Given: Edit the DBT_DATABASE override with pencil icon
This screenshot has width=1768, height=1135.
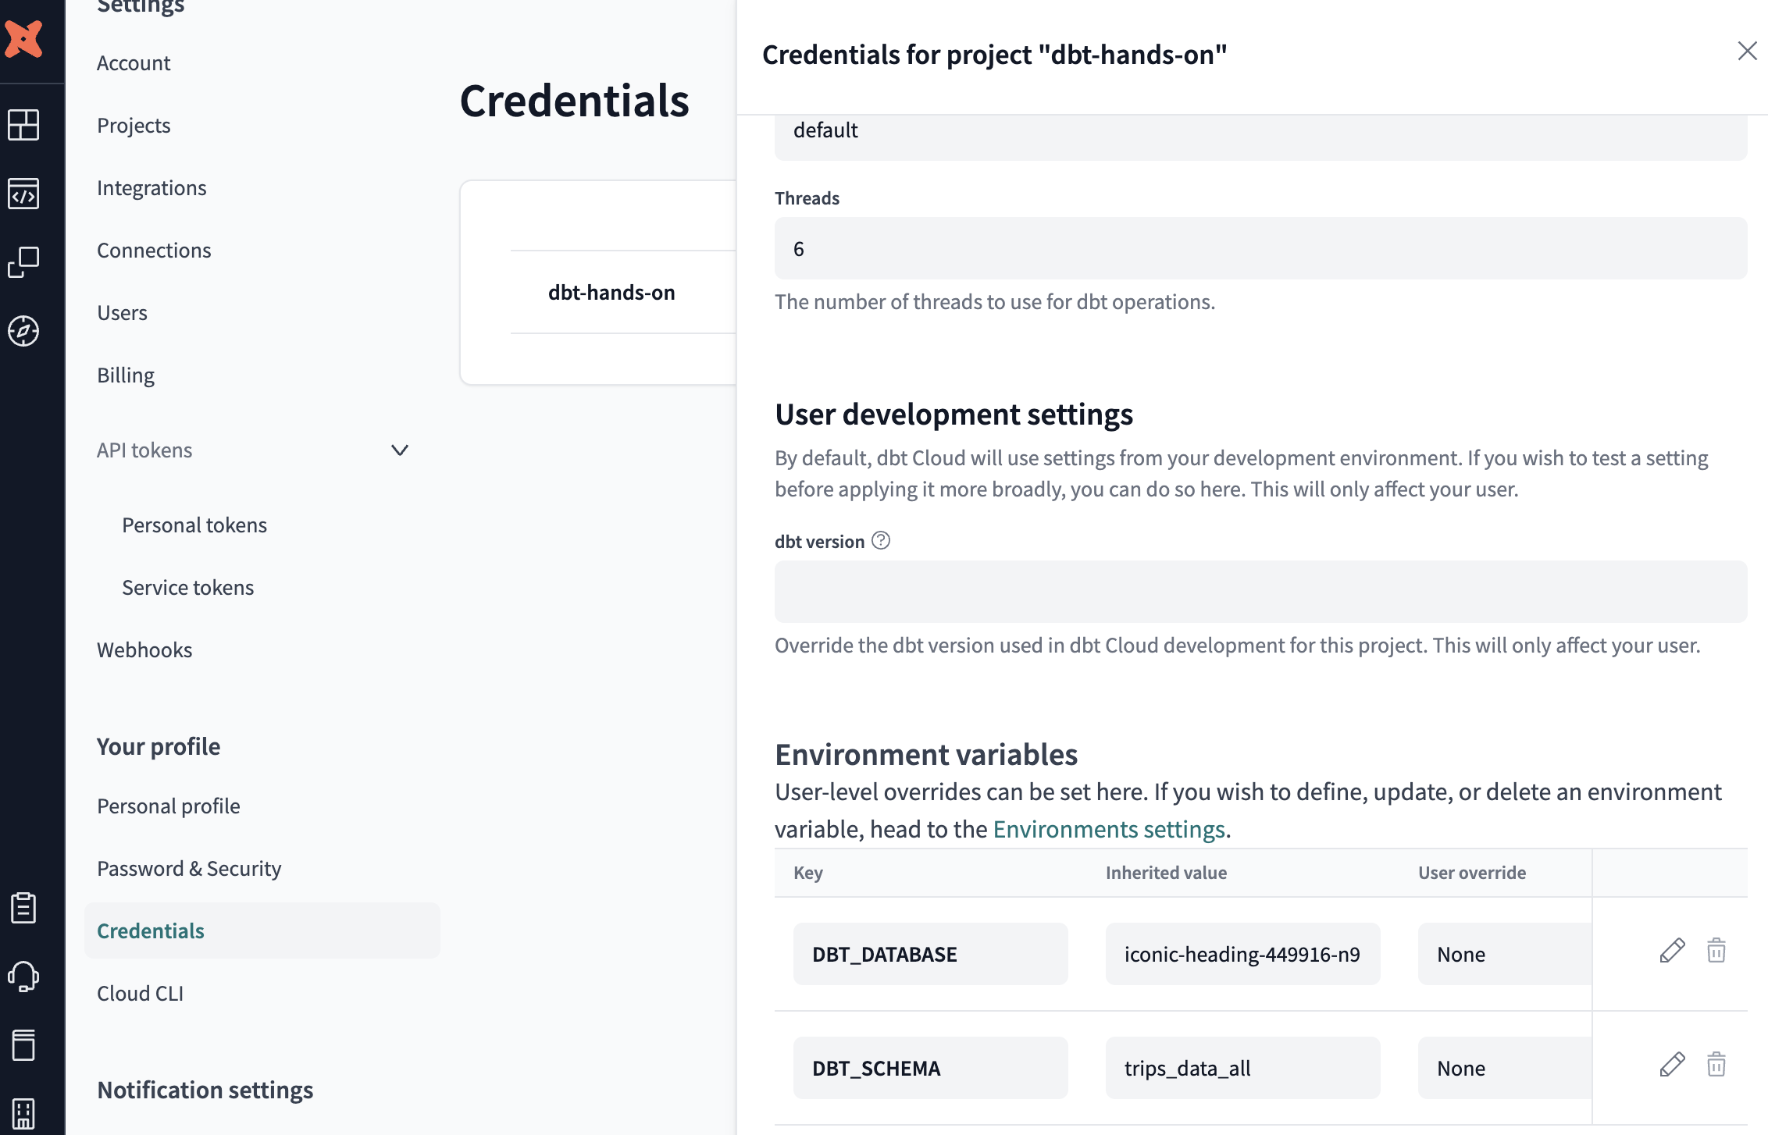Looking at the screenshot, I should [x=1672, y=951].
